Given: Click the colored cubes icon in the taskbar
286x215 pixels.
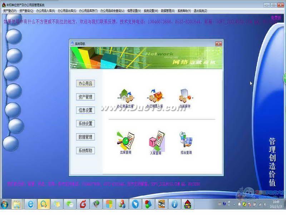Looking at the screenshot, I should point(122,204).
